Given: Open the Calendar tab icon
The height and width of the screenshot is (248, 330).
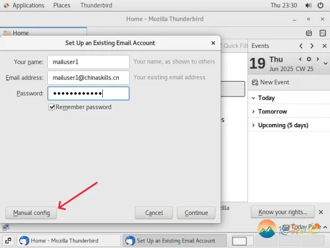Looking at the screenshot, I should click(309, 34).
